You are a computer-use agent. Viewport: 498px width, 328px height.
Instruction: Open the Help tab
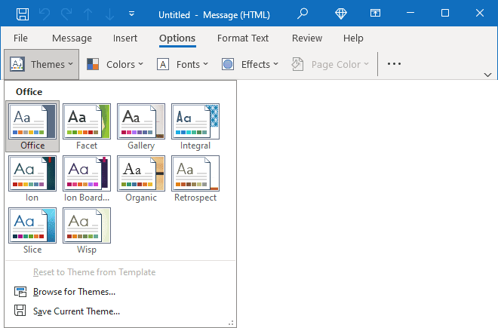coord(353,38)
